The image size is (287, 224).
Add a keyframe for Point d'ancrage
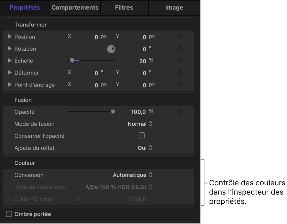tap(180, 85)
